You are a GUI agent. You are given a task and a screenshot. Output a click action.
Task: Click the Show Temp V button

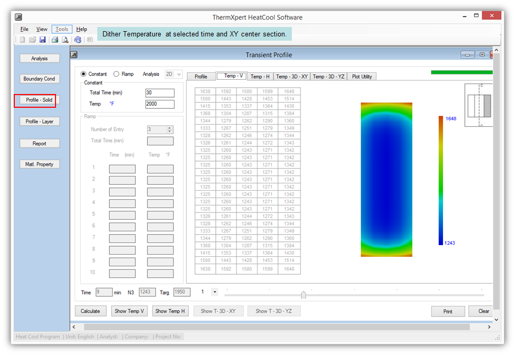130,311
